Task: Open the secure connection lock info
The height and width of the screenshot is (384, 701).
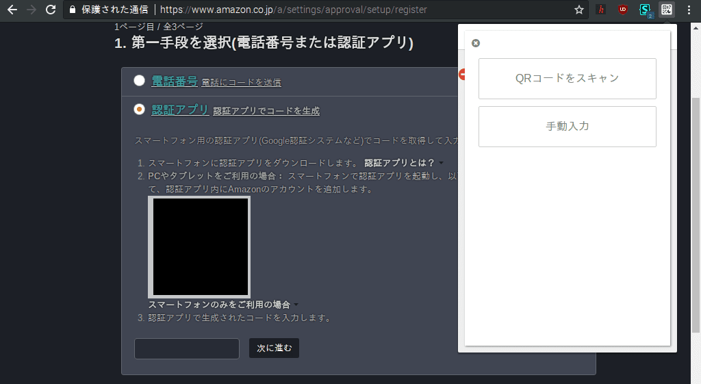Action: [x=73, y=10]
